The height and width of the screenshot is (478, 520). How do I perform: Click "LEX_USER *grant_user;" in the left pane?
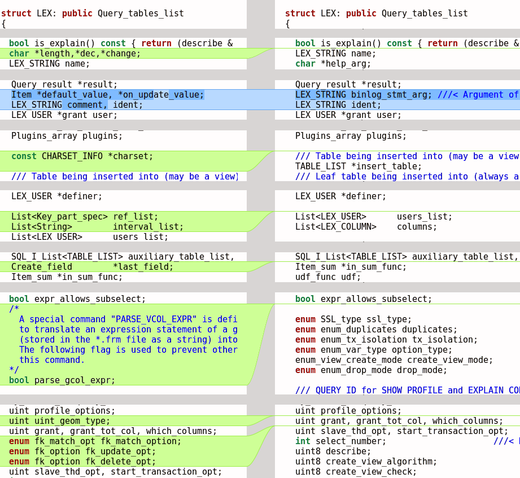click(64, 115)
